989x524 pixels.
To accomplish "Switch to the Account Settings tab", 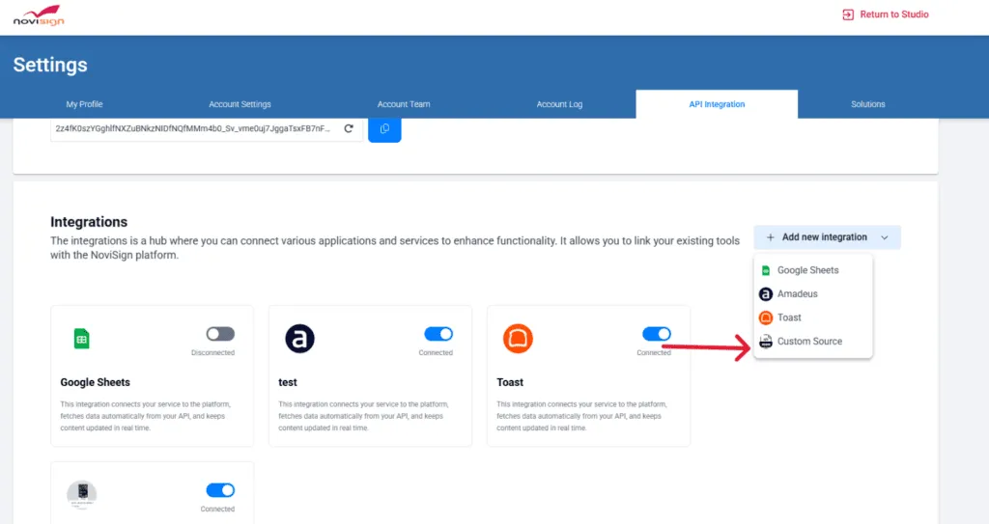I will (x=240, y=104).
